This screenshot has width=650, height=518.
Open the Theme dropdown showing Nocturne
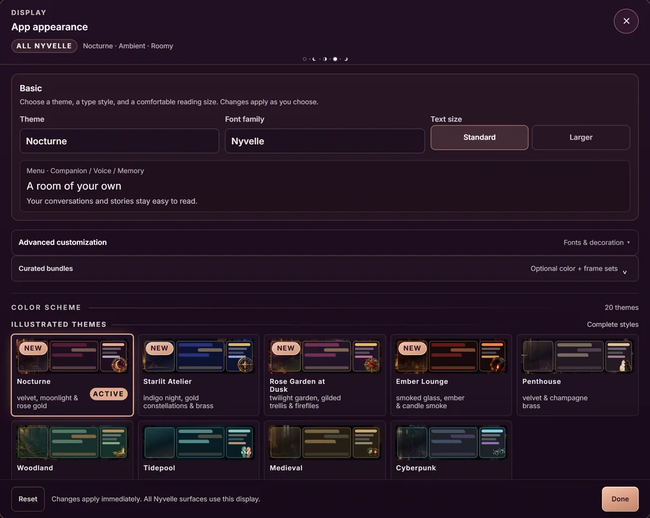tap(120, 141)
